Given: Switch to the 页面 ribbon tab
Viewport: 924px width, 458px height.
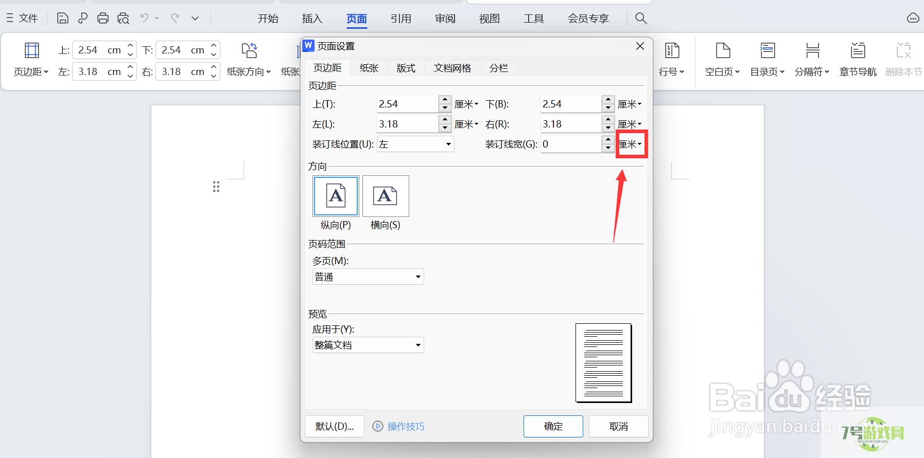Looking at the screenshot, I should 357,19.
